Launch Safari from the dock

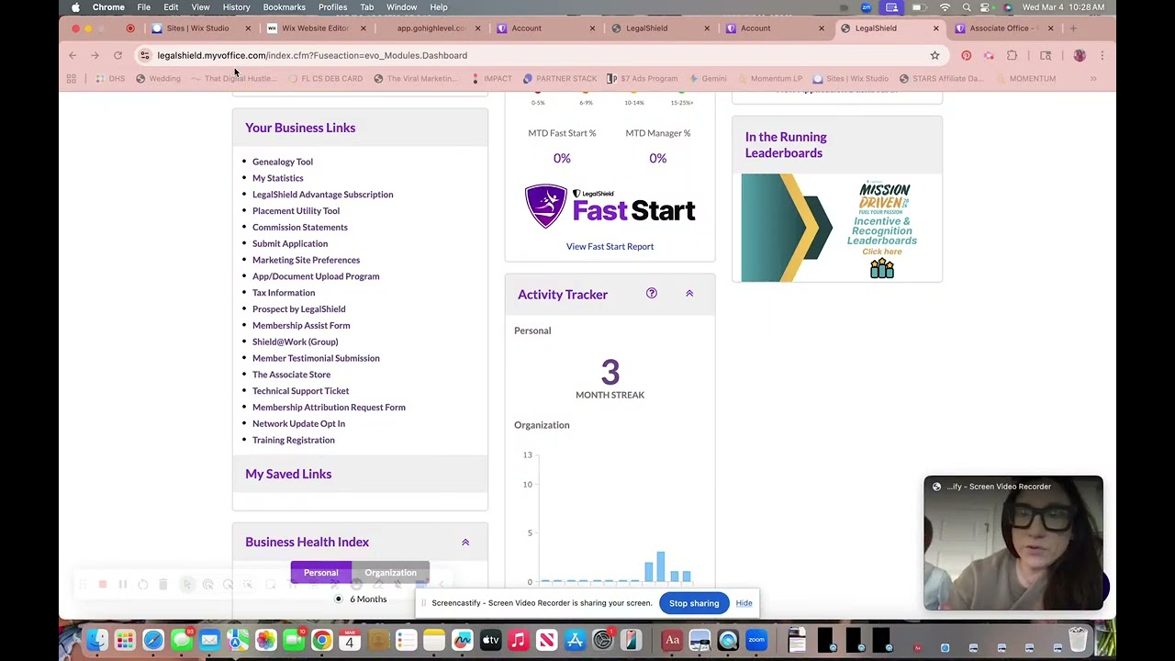pos(153,639)
